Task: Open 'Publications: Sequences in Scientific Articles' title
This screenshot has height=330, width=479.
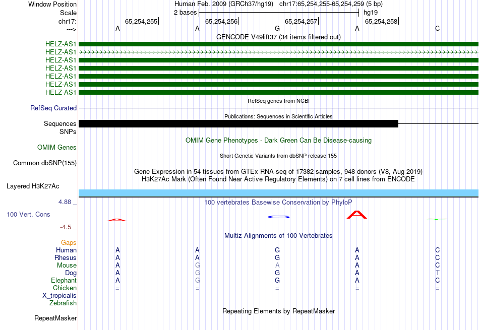Action: [278, 116]
